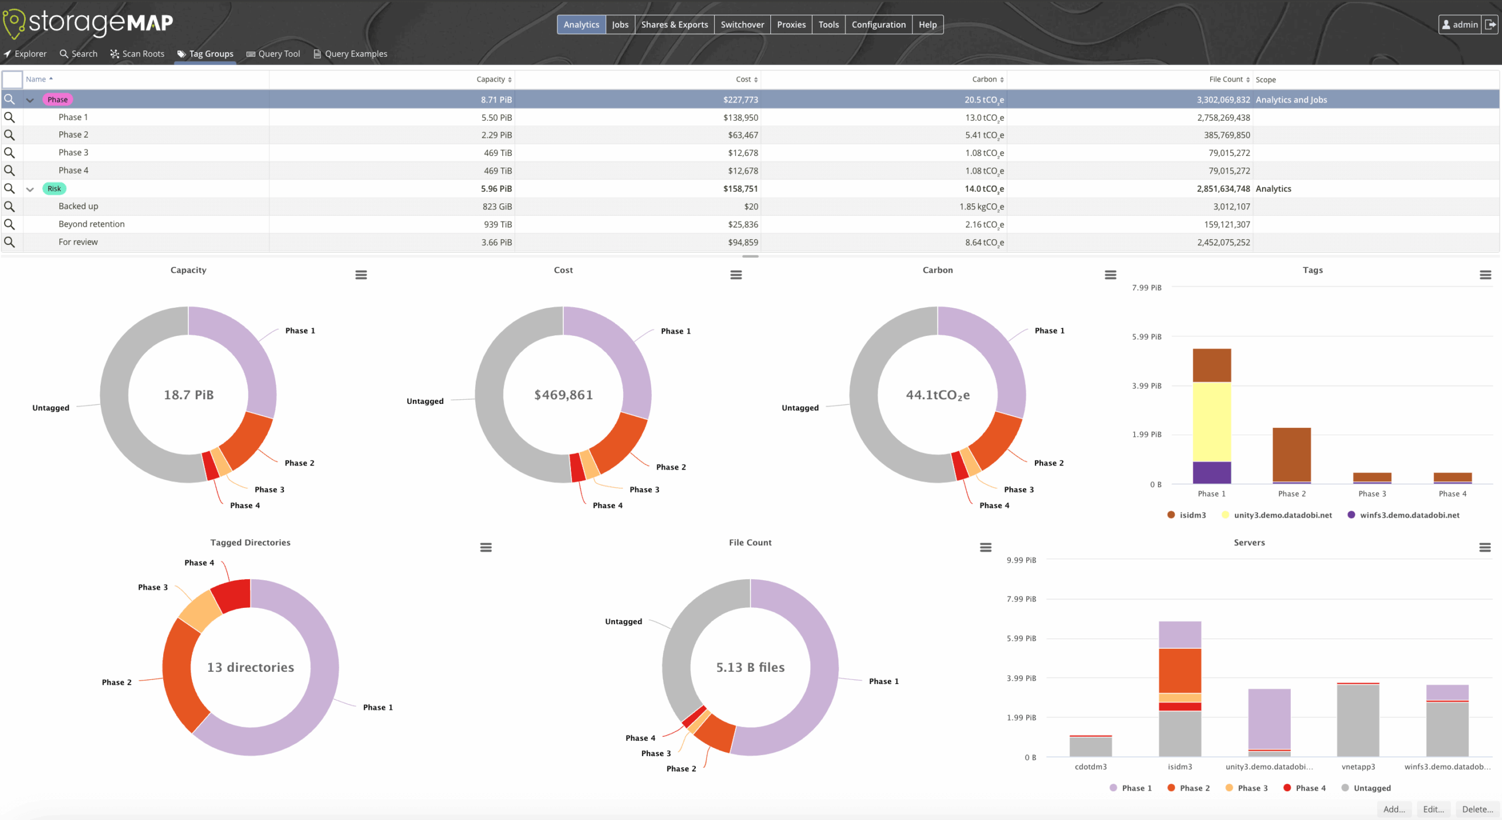The image size is (1502, 820).
Task: Select the checkbox in the table header
Action: click(x=12, y=79)
